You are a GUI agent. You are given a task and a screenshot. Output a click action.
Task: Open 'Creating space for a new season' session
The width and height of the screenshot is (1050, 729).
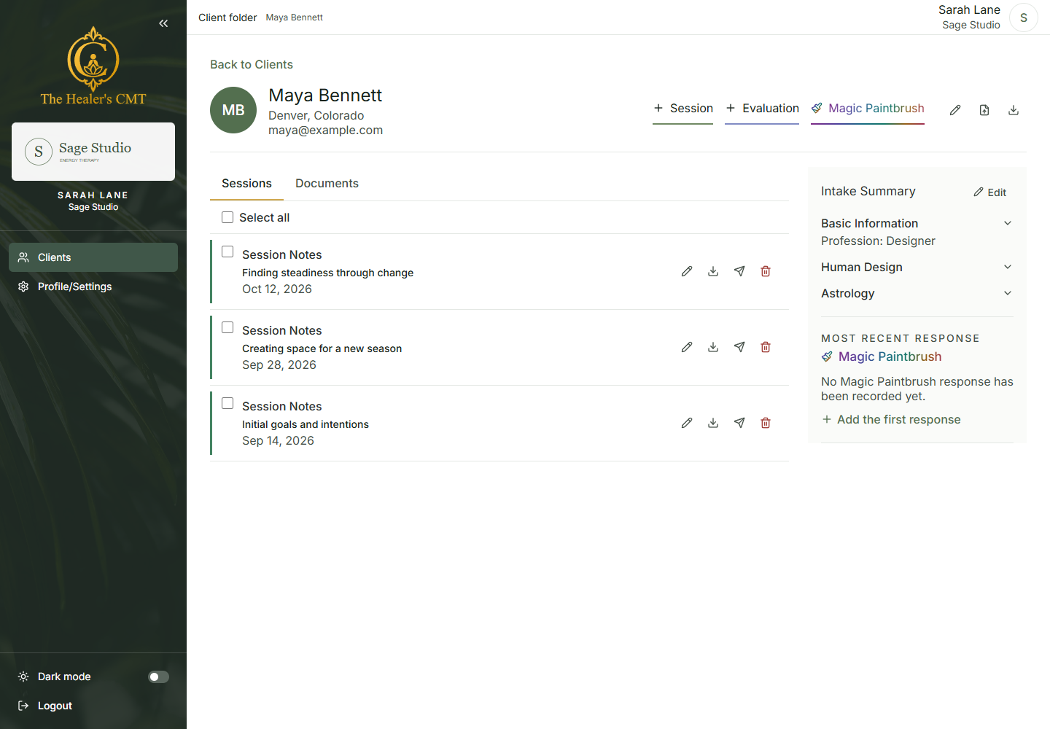(322, 348)
